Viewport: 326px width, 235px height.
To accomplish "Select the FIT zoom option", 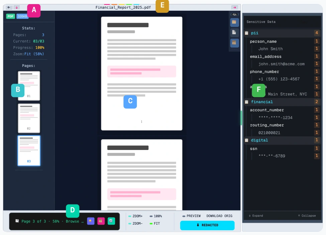I will tap(155, 223).
